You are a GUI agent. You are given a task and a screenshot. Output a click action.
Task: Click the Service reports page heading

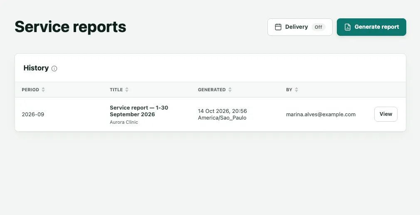70,27
